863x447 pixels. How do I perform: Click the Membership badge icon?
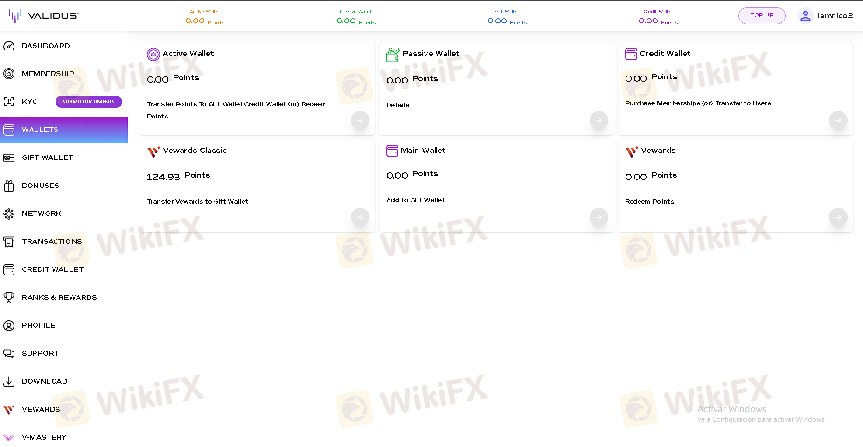(9, 74)
